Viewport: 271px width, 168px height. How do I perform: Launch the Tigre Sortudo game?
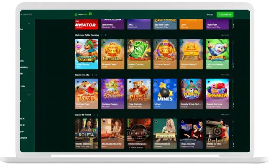[x=139, y=94]
